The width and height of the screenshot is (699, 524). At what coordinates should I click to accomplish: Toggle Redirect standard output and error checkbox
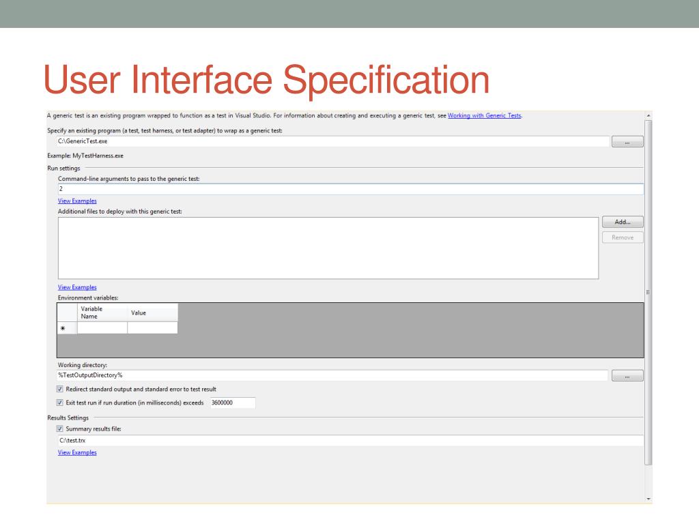click(60, 389)
